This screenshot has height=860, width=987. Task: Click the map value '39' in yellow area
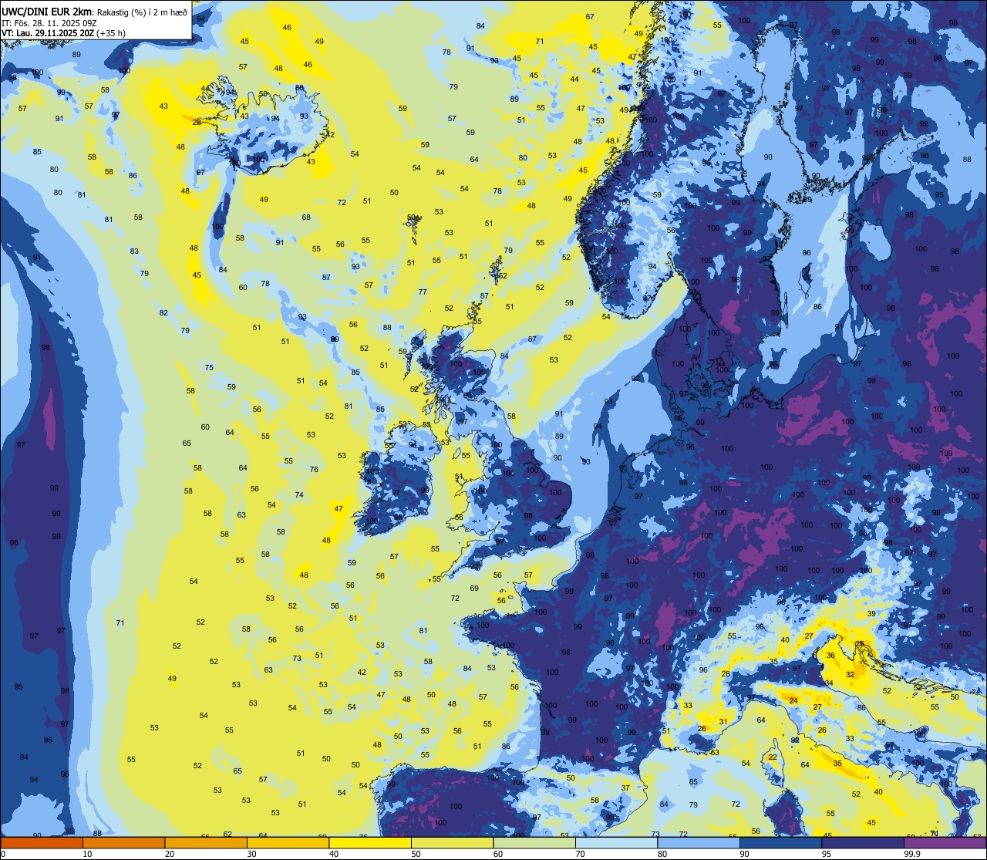[x=871, y=614]
